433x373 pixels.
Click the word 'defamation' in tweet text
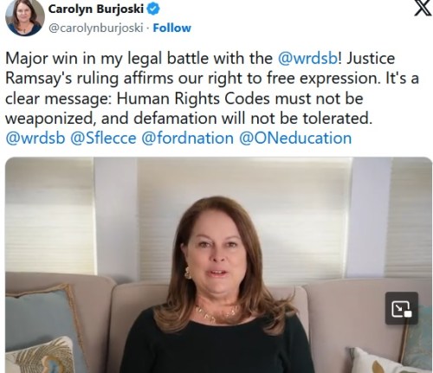(x=175, y=119)
